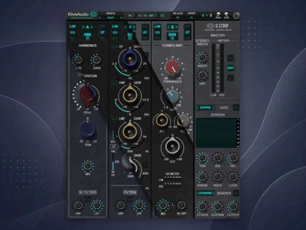Click right arrow of Harmonics A selector
306x230 pixels.
tap(91, 27)
